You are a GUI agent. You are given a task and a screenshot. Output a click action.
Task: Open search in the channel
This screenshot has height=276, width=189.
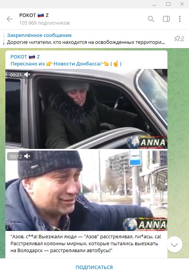click(151, 19)
